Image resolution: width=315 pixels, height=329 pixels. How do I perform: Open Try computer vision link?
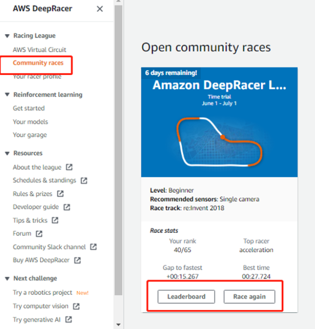(x=41, y=306)
